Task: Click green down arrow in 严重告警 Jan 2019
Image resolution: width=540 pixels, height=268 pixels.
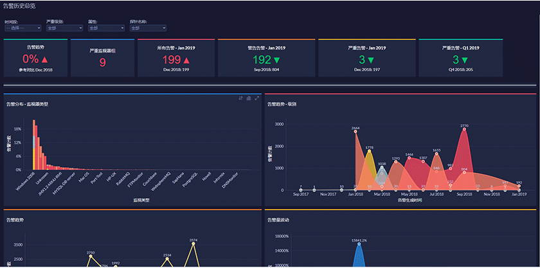Action: coord(370,60)
